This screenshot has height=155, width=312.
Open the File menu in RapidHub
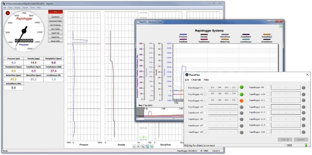point(187,80)
